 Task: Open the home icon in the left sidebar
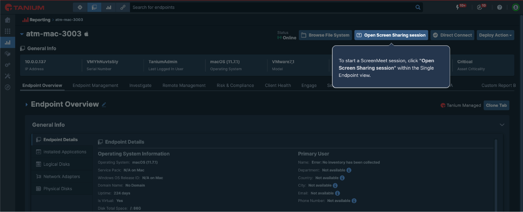(7, 20)
